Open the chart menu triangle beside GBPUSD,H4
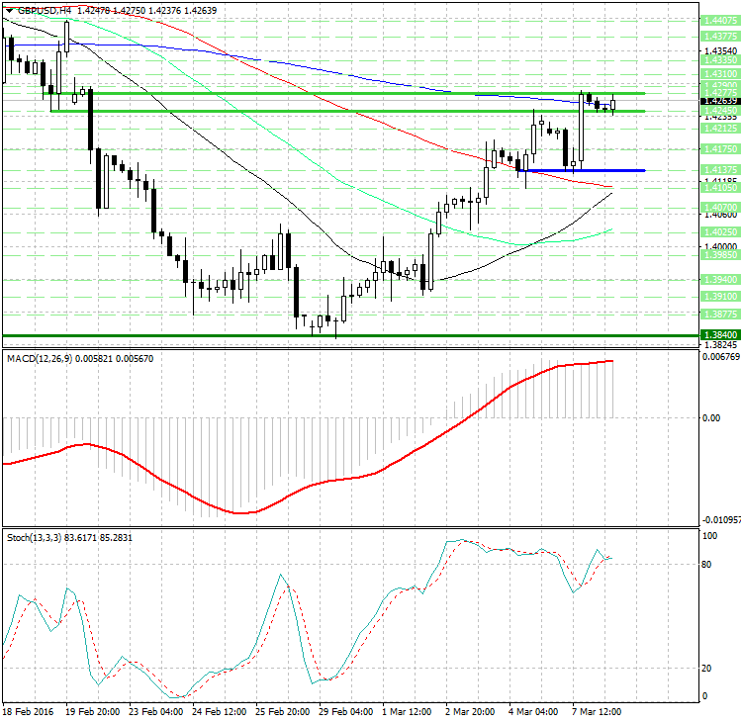 pos(10,11)
